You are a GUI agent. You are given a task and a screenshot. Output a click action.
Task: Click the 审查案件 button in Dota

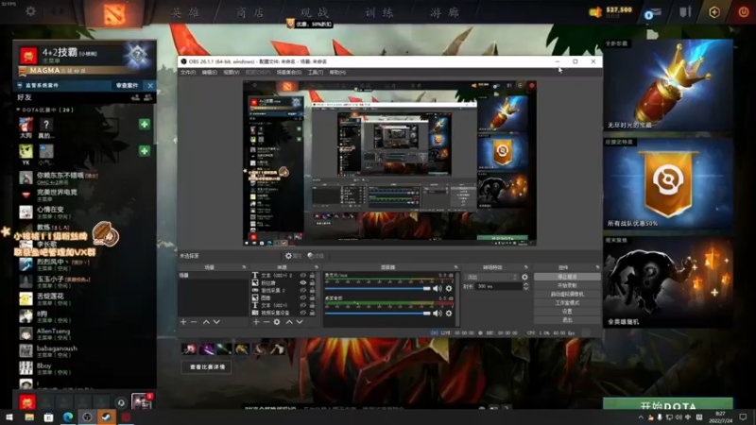(x=127, y=85)
